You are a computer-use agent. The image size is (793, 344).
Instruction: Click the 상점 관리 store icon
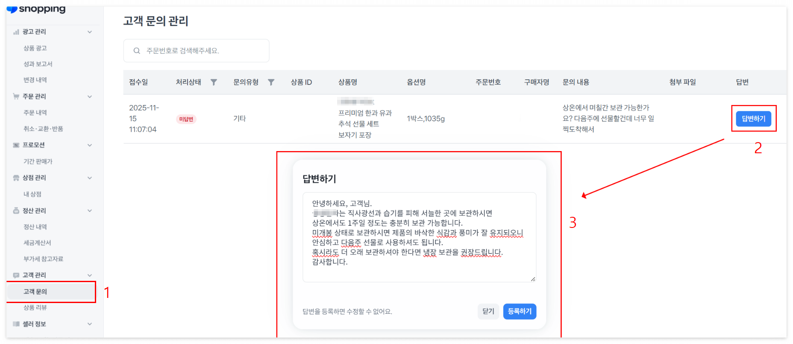click(16, 178)
